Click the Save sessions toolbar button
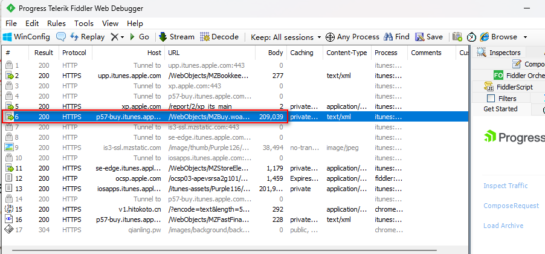Screen dimensions: 545x254 pos(429,36)
